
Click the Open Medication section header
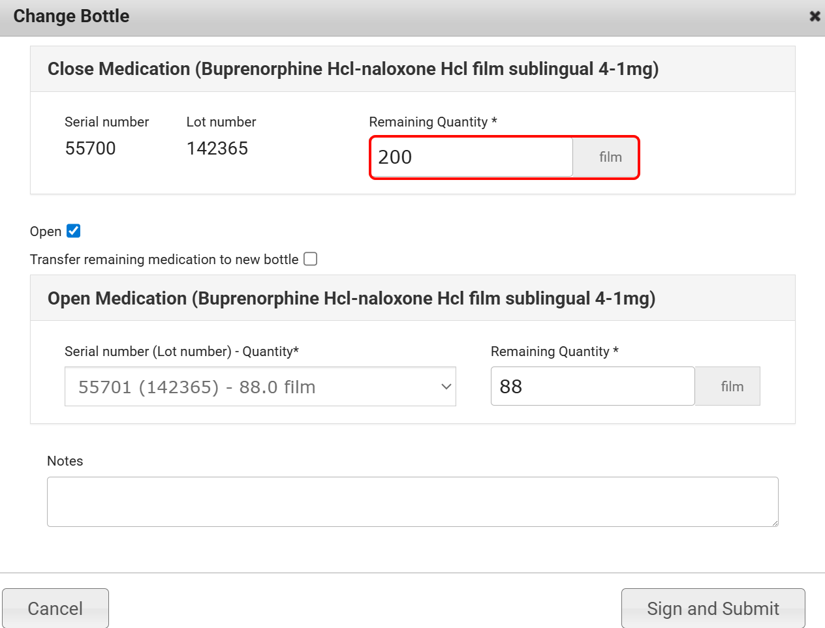[351, 299]
